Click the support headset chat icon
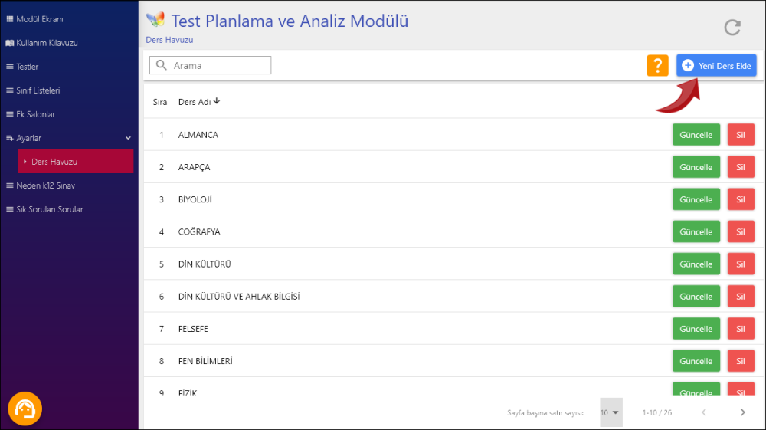 pyautogui.click(x=25, y=409)
